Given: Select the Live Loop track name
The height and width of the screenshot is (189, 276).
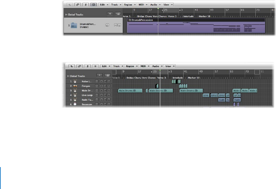Looking at the screenshot, I should [87, 95].
